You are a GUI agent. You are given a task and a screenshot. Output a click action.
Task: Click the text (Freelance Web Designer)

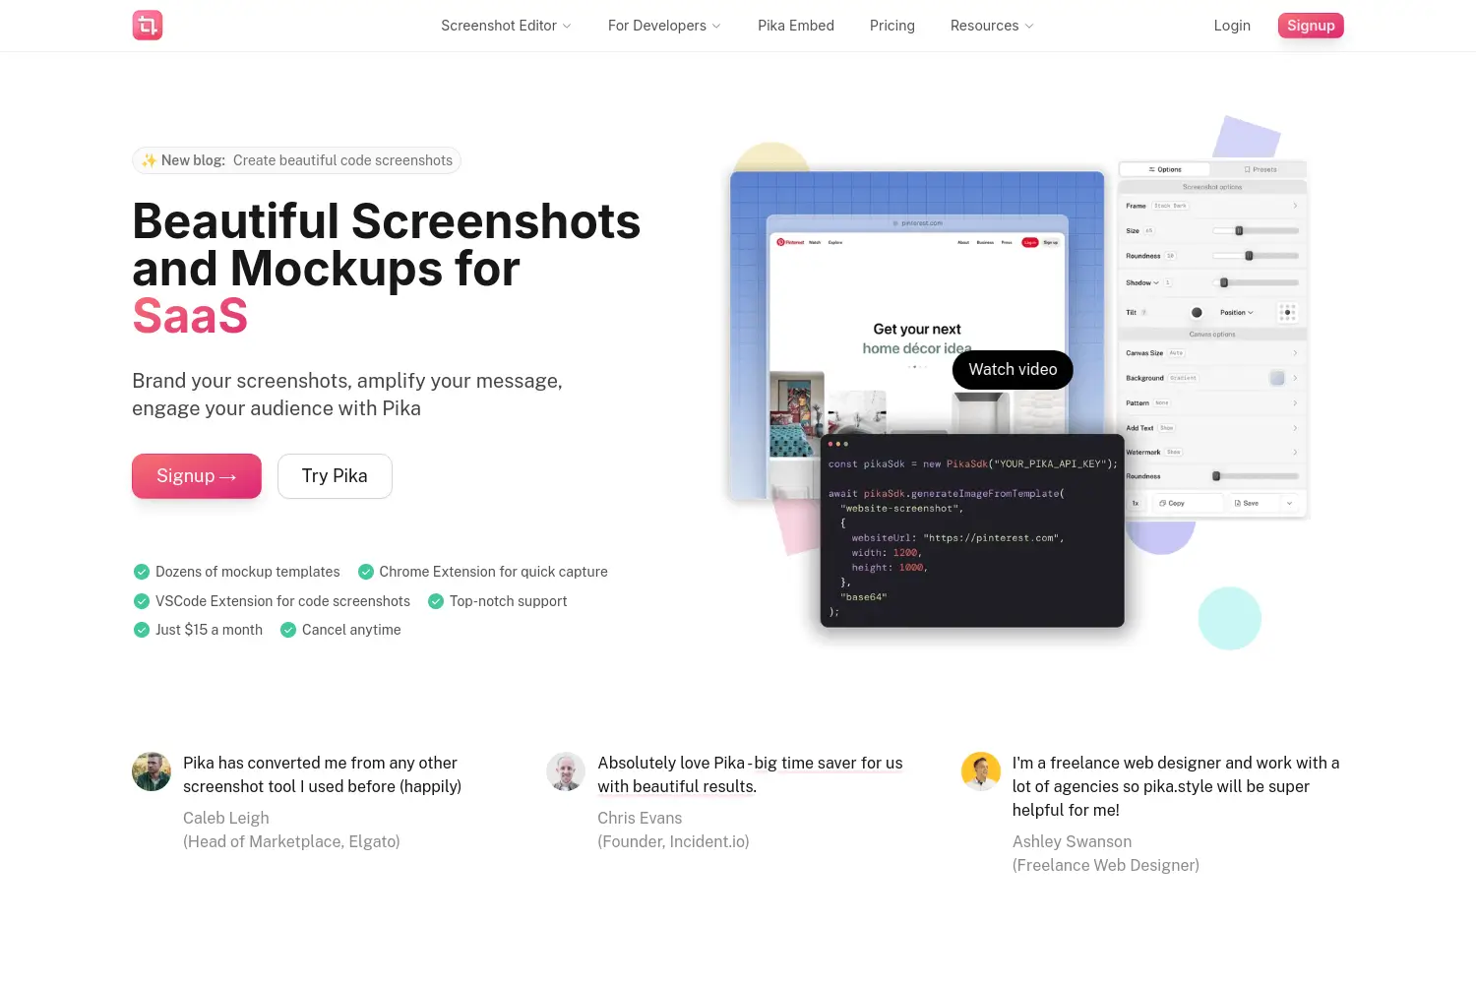[1106, 865]
